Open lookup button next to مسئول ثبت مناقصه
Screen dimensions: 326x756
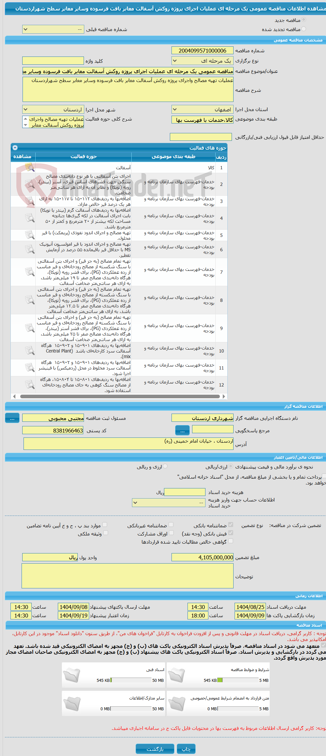click(x=12, y=418)
